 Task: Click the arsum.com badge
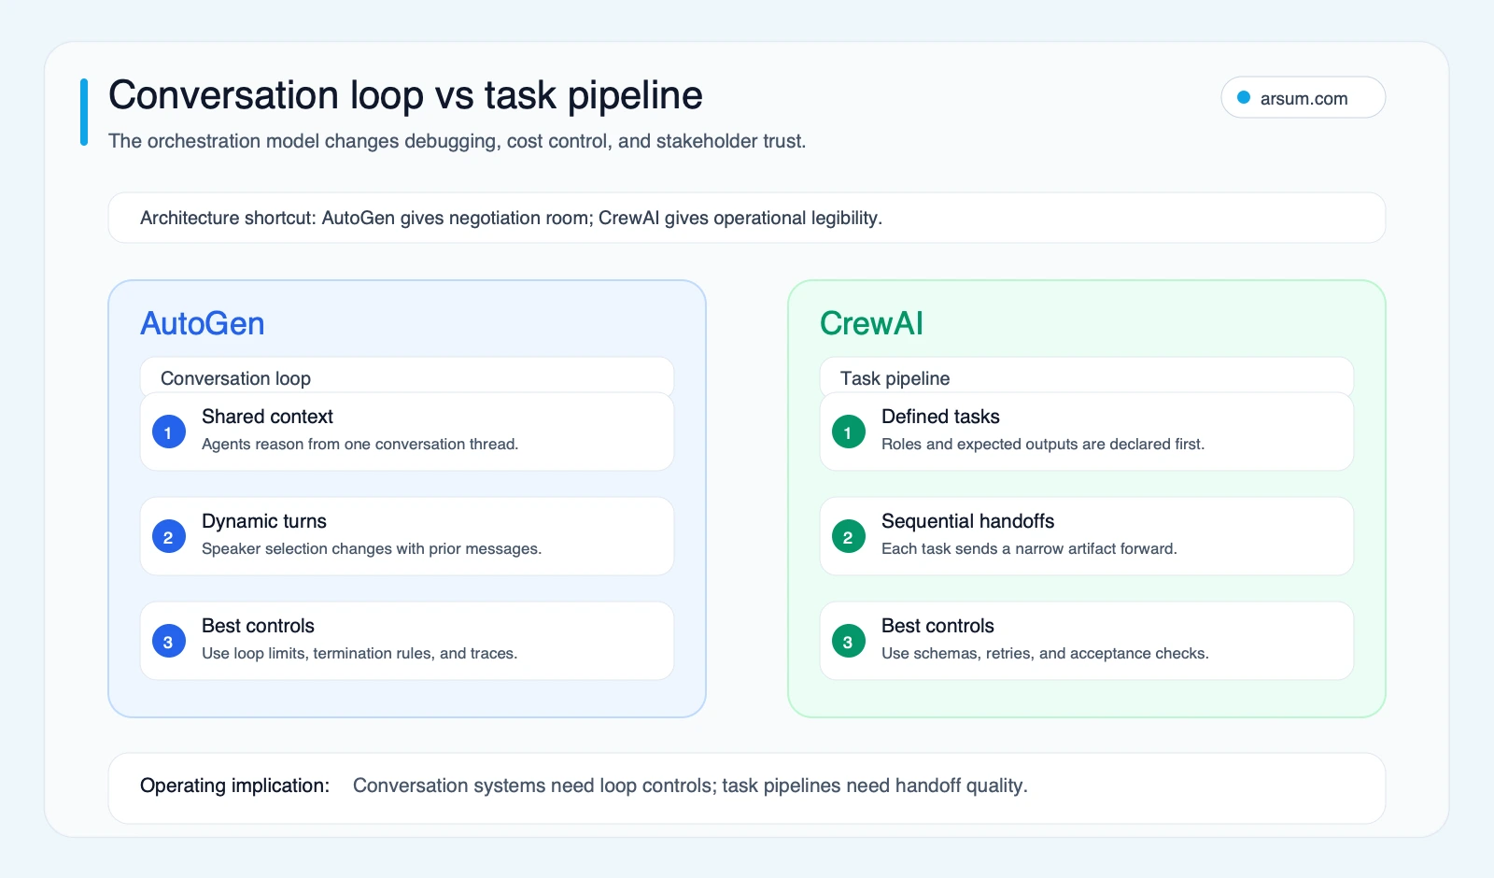pyautogui.click(x=1303, y=97)
